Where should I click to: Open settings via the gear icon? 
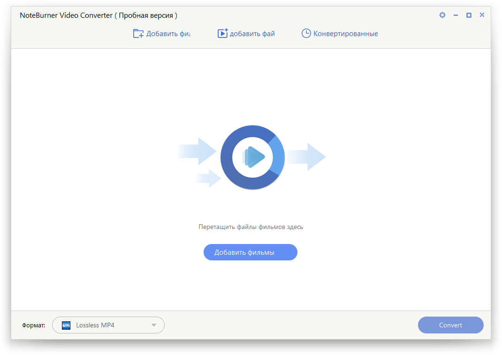coord(442,15)
